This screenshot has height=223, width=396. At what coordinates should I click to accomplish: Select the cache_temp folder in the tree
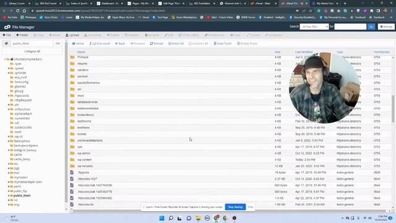tap(22, 159)
